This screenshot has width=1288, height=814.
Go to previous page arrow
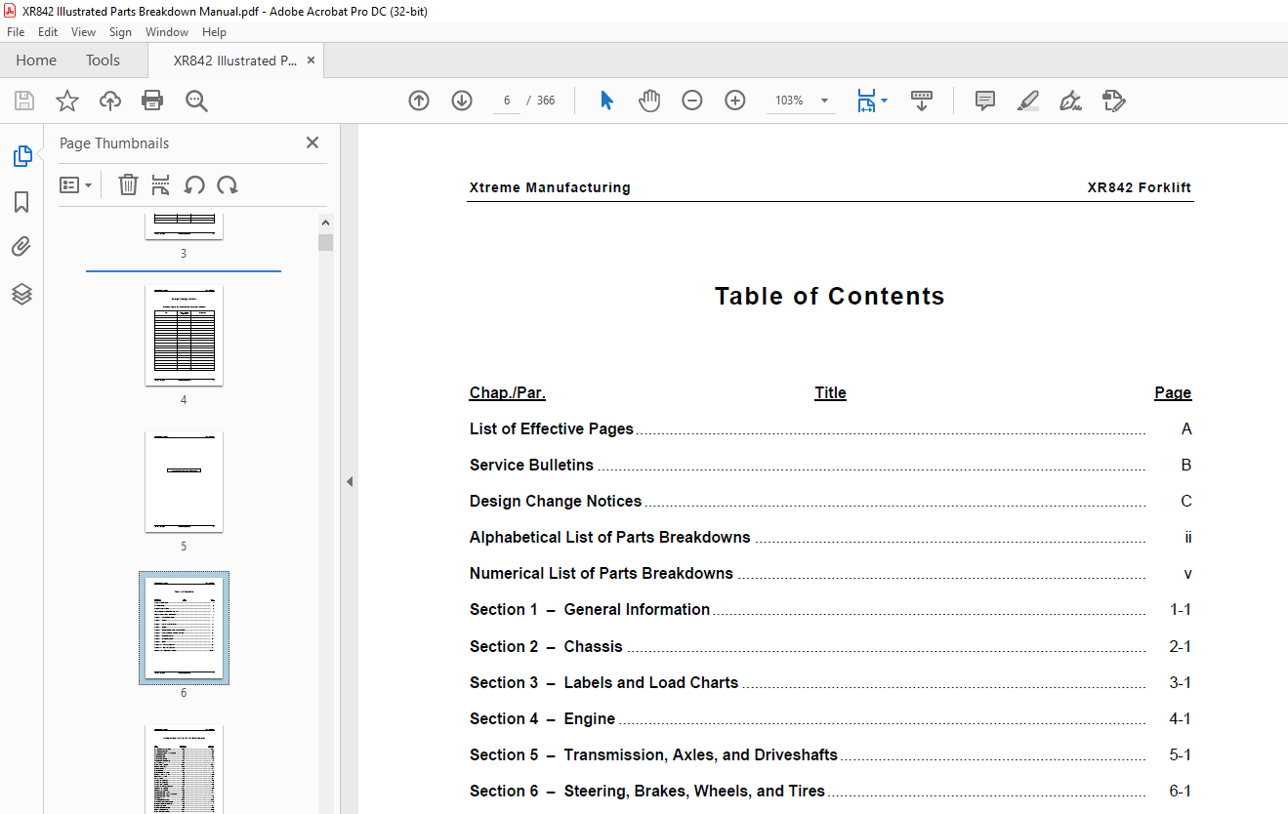pos(419,101)
